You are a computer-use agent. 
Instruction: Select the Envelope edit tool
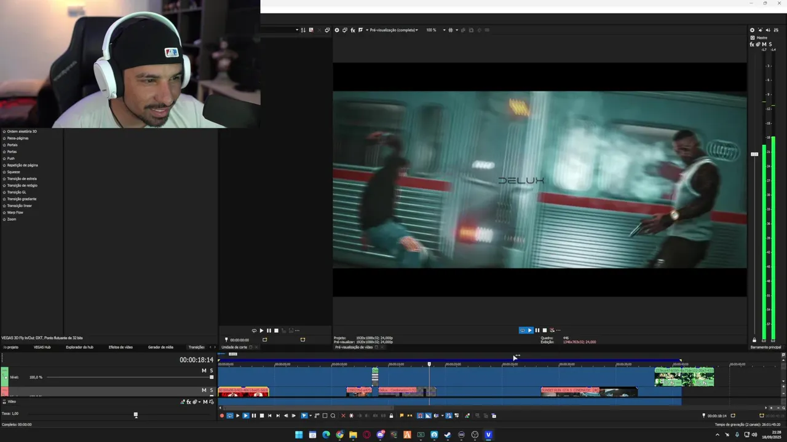tap(317, 416)
